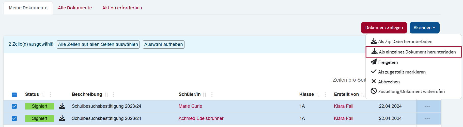This screenshot has height=127, width=463.
Task: Click Auswahl aufheben to clear selection
Action: 163,44
